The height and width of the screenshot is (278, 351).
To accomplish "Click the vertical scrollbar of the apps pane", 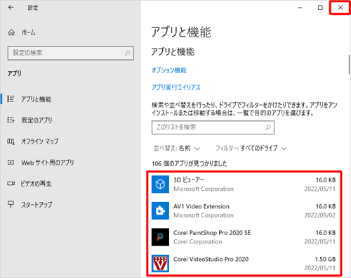I will [349, 65].
